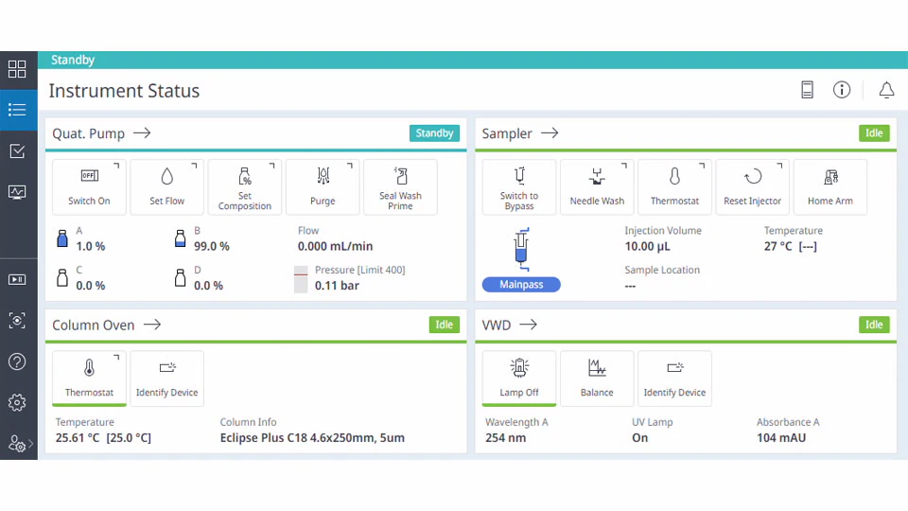Image resolution: width=908 pixels, height=511 pixels.
Task: Open the logbook device icon in header
Action: click(807, 90)
